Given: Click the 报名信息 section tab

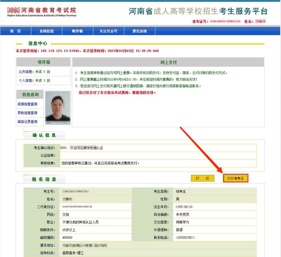Looking at the screenshot, I should 44,179.
